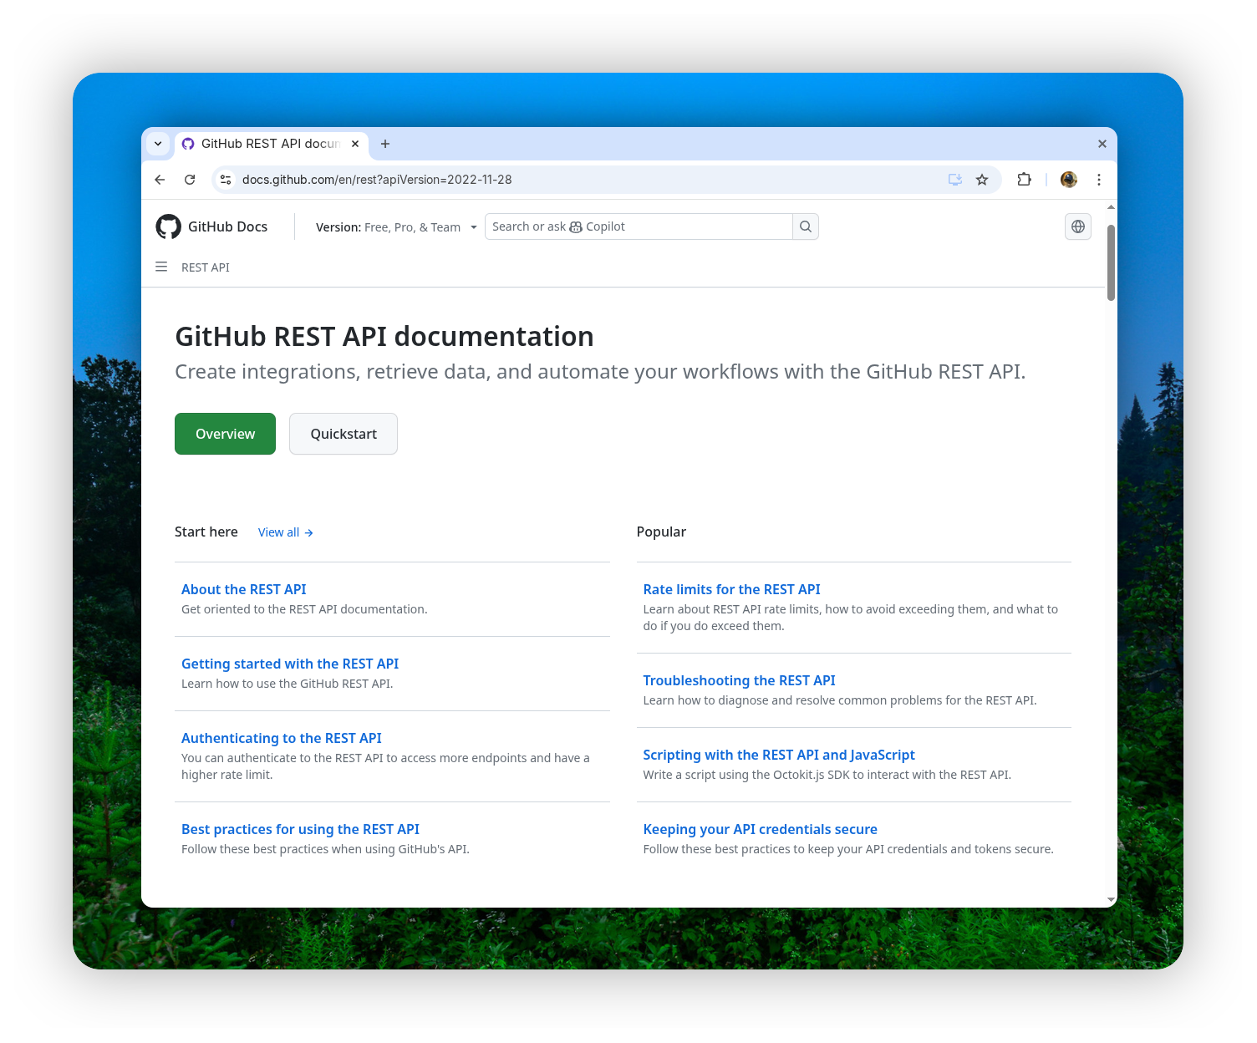The image size is (1257, 1043).
Task: Open a new browser tab
Action: pyautogui.click(x=385, y=144)
